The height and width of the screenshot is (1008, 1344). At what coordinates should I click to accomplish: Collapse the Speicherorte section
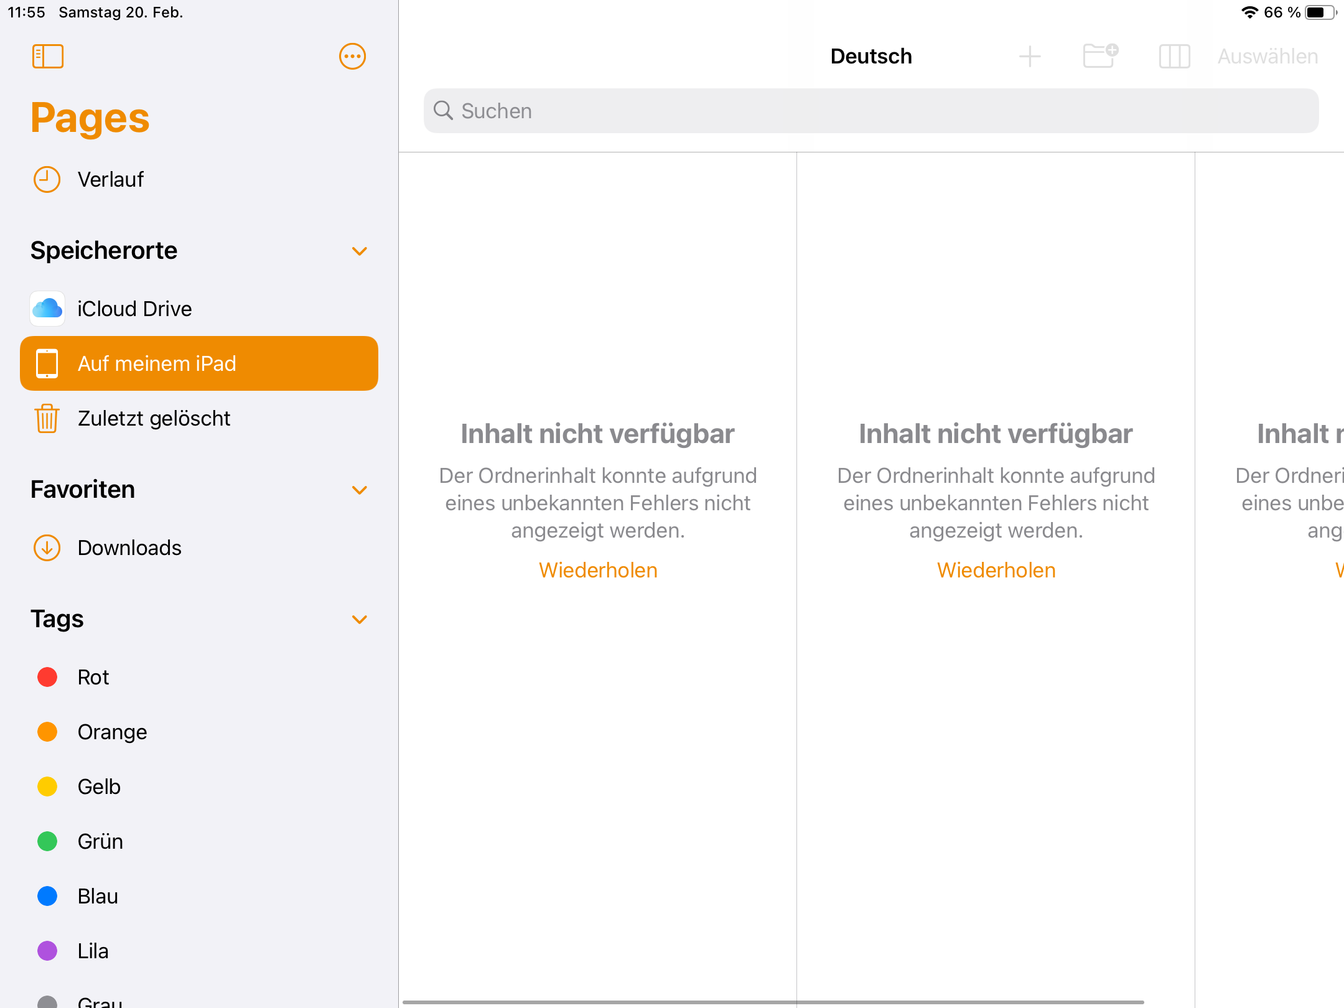(359, 251)
